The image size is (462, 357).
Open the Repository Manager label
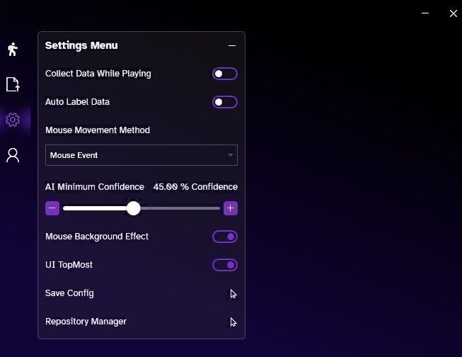86,322
